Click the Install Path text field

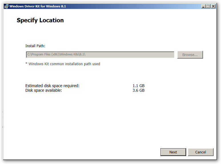coord(100,55)
